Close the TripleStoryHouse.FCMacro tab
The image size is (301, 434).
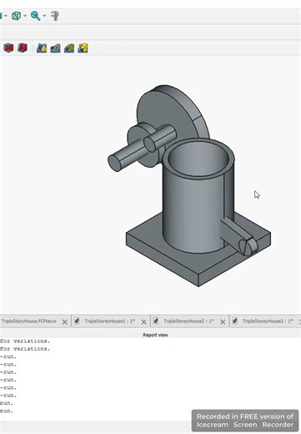pos(64,322)
